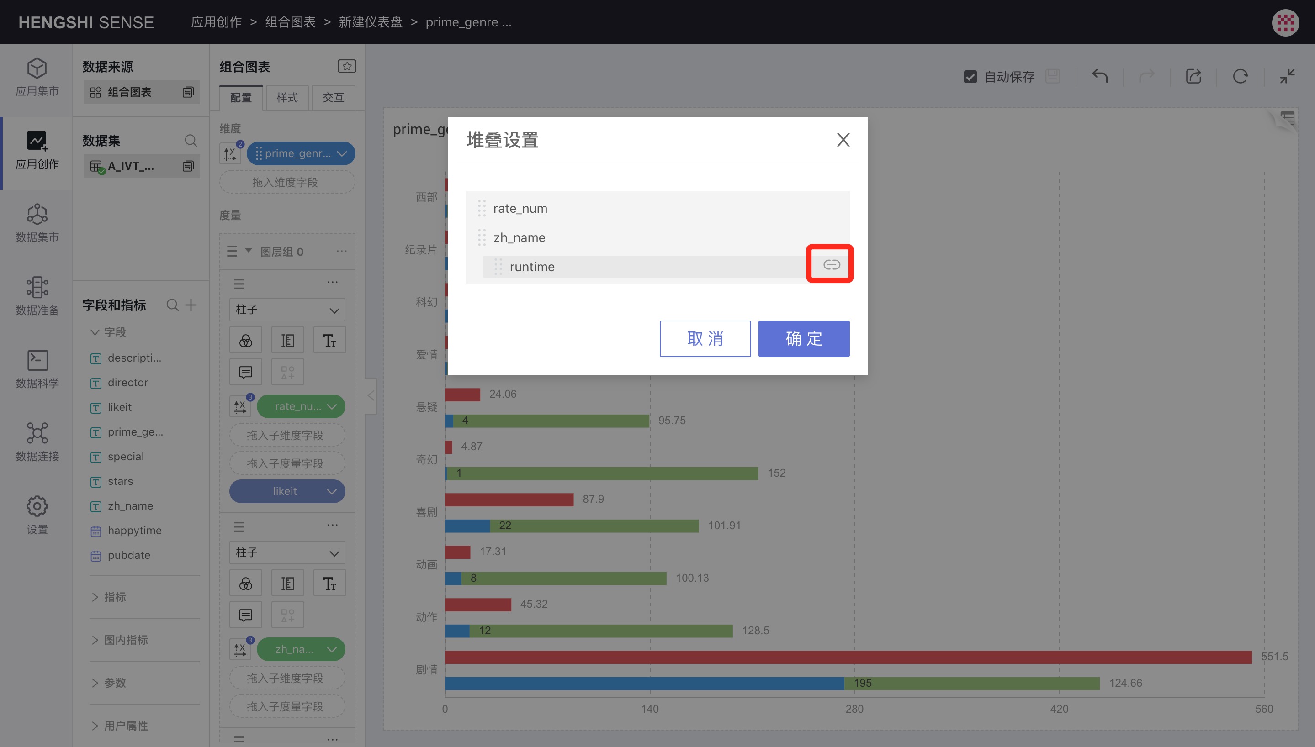The height and width of the screenshot is (747, 1315).
Task: Click the favorite star icon beside 组合图表
Action: (347, 66)
